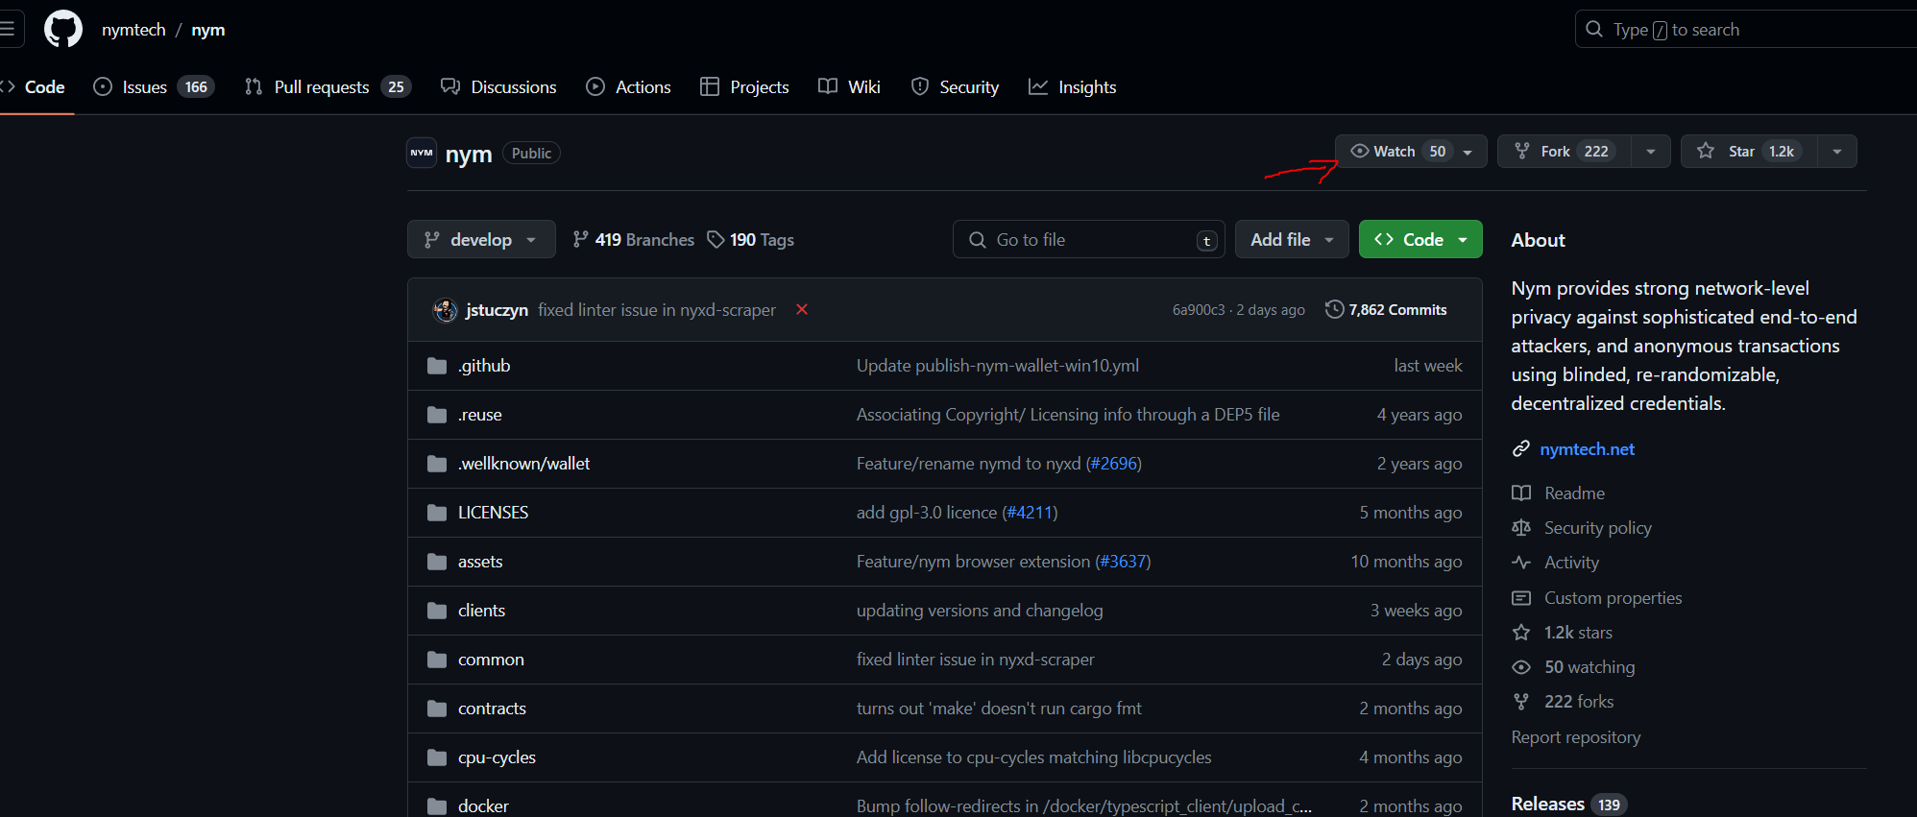1917x817 pixels.
Task: Click the .reuse folder icon
Action: [x=437, y=415]
